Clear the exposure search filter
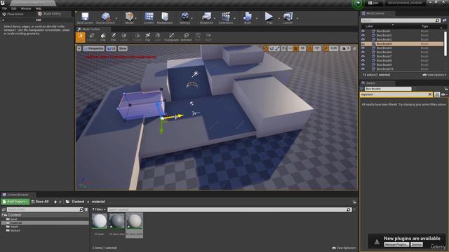Viewport: 449px width, 252px height. (x=430, y=94)
